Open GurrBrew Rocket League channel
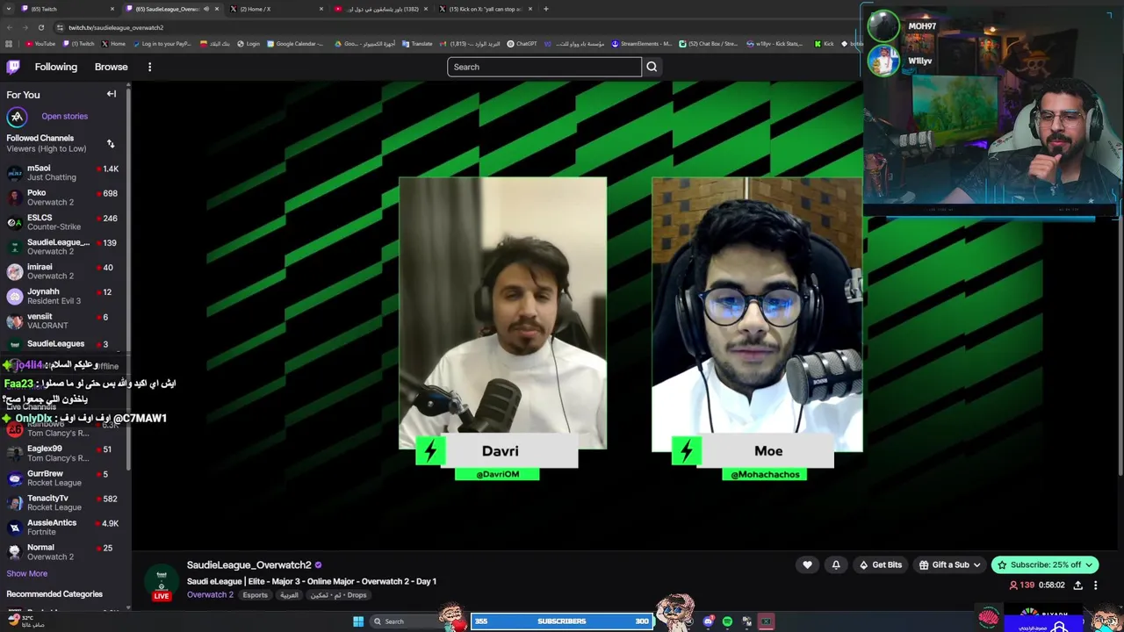This screenshot has height=632, width=1124. (63, 478)
